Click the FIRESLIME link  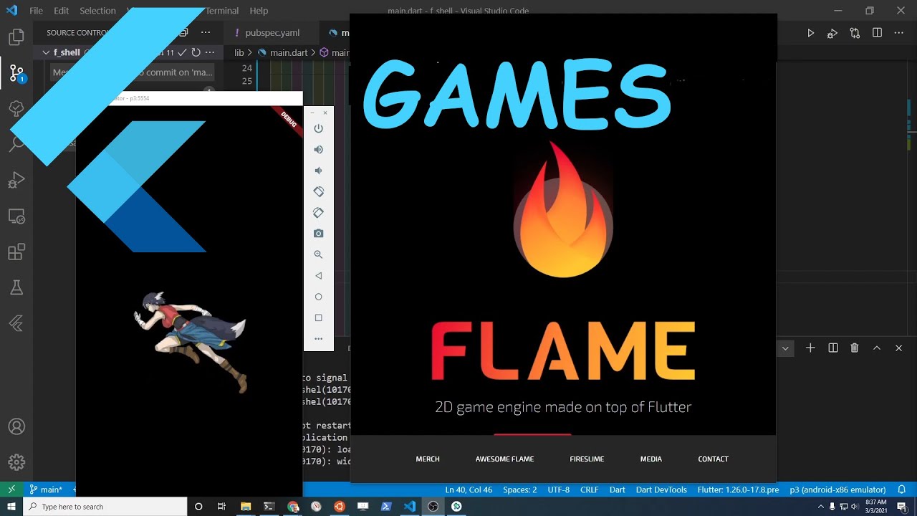[587, 459]
